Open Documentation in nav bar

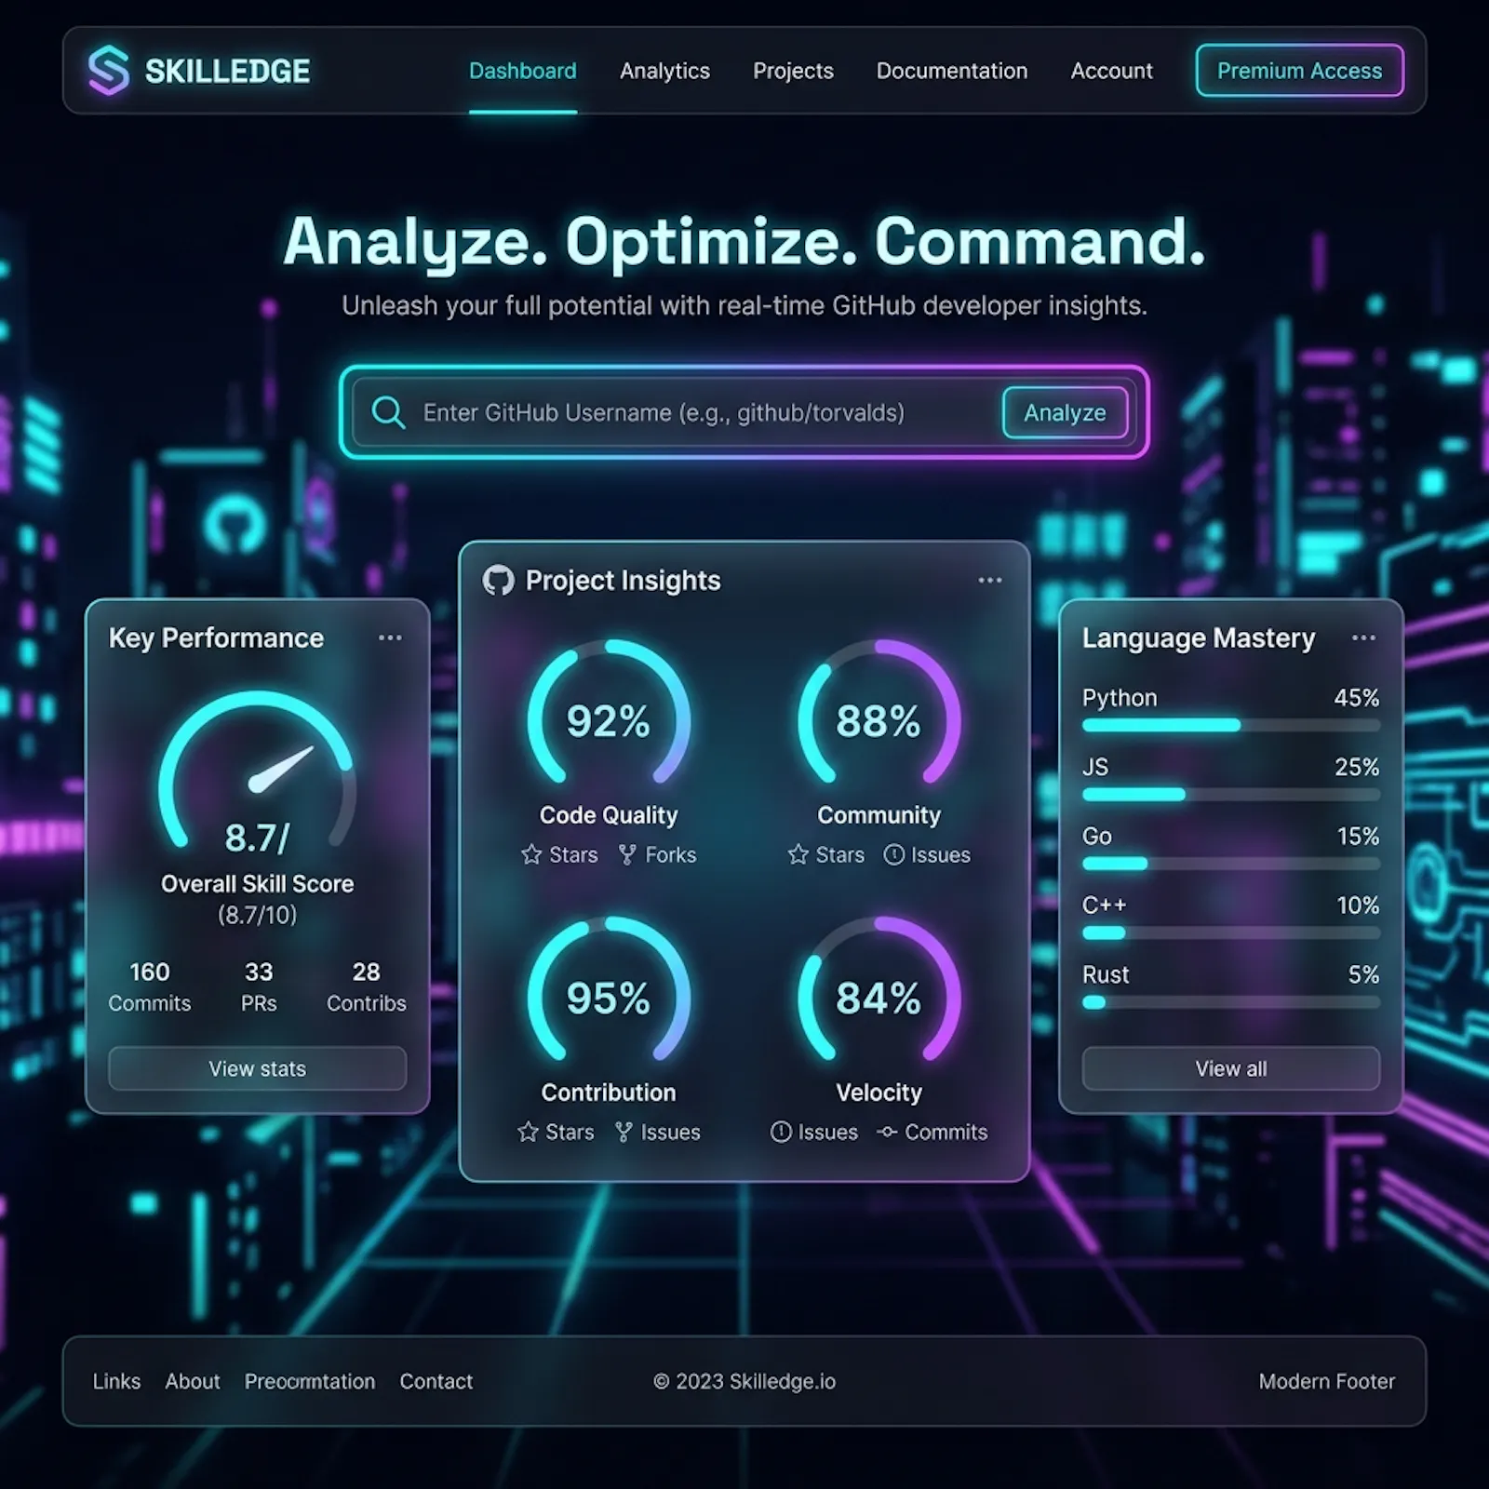(x=952, y=71)
